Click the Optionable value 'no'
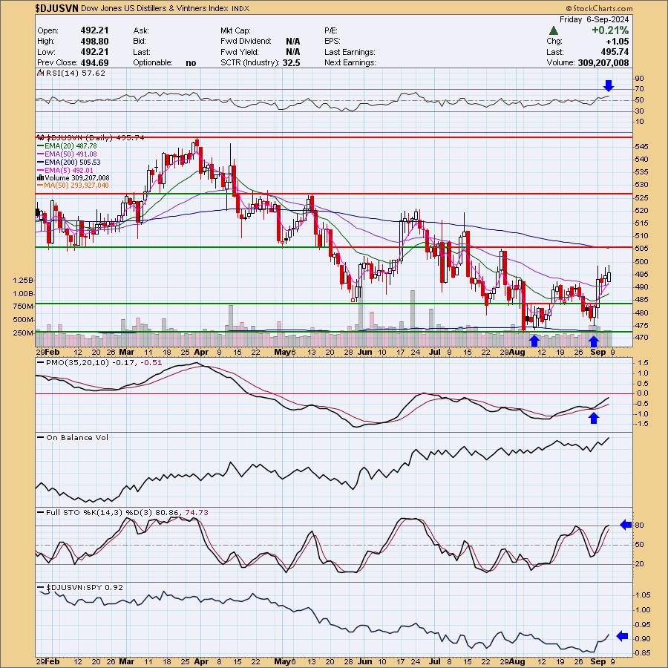The height and width of the screenshot is (668, 668). (x=191, y=62)
